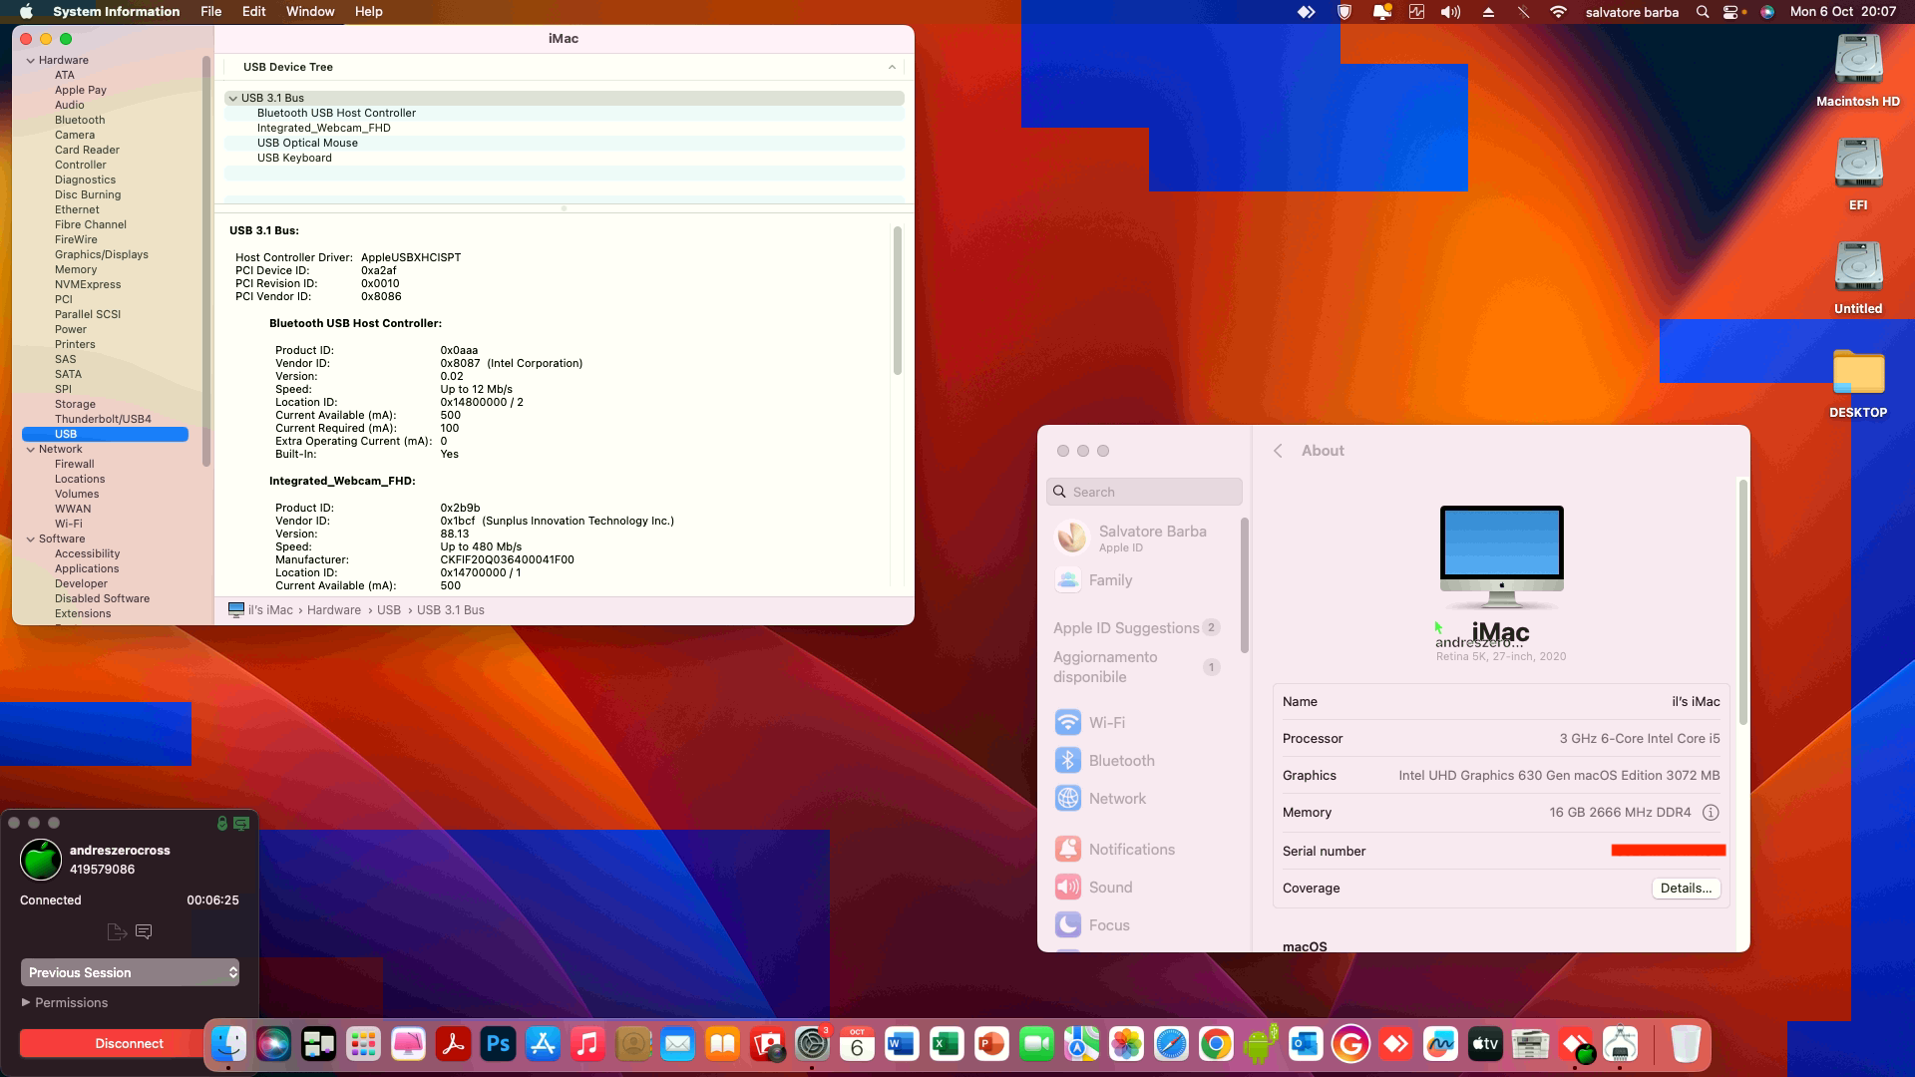1915x1077 pixels.
Task: Open Photoshop from the Dock
Action: pos(498,1044)
